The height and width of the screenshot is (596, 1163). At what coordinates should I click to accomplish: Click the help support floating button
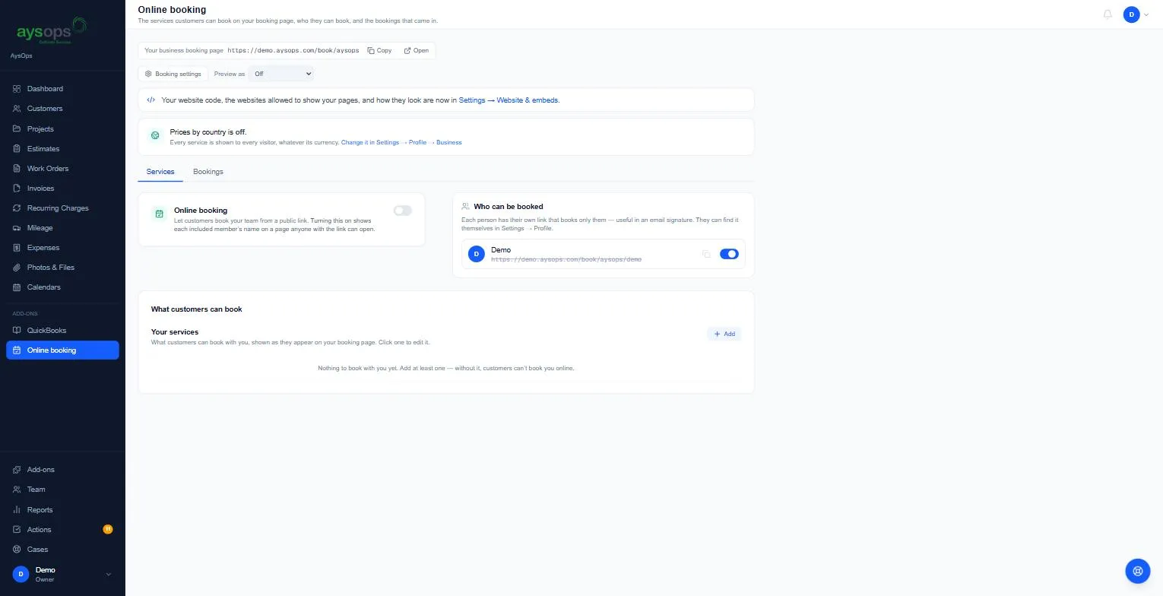[x=1137, y=570]
